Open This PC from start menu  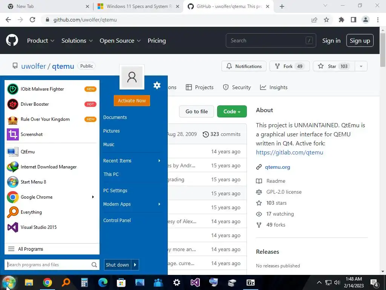point(111,174)
